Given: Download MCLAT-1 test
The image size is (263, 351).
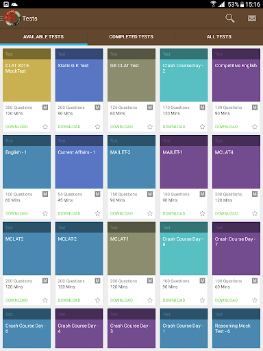Looking at the screenshot, I should (121, 300).
